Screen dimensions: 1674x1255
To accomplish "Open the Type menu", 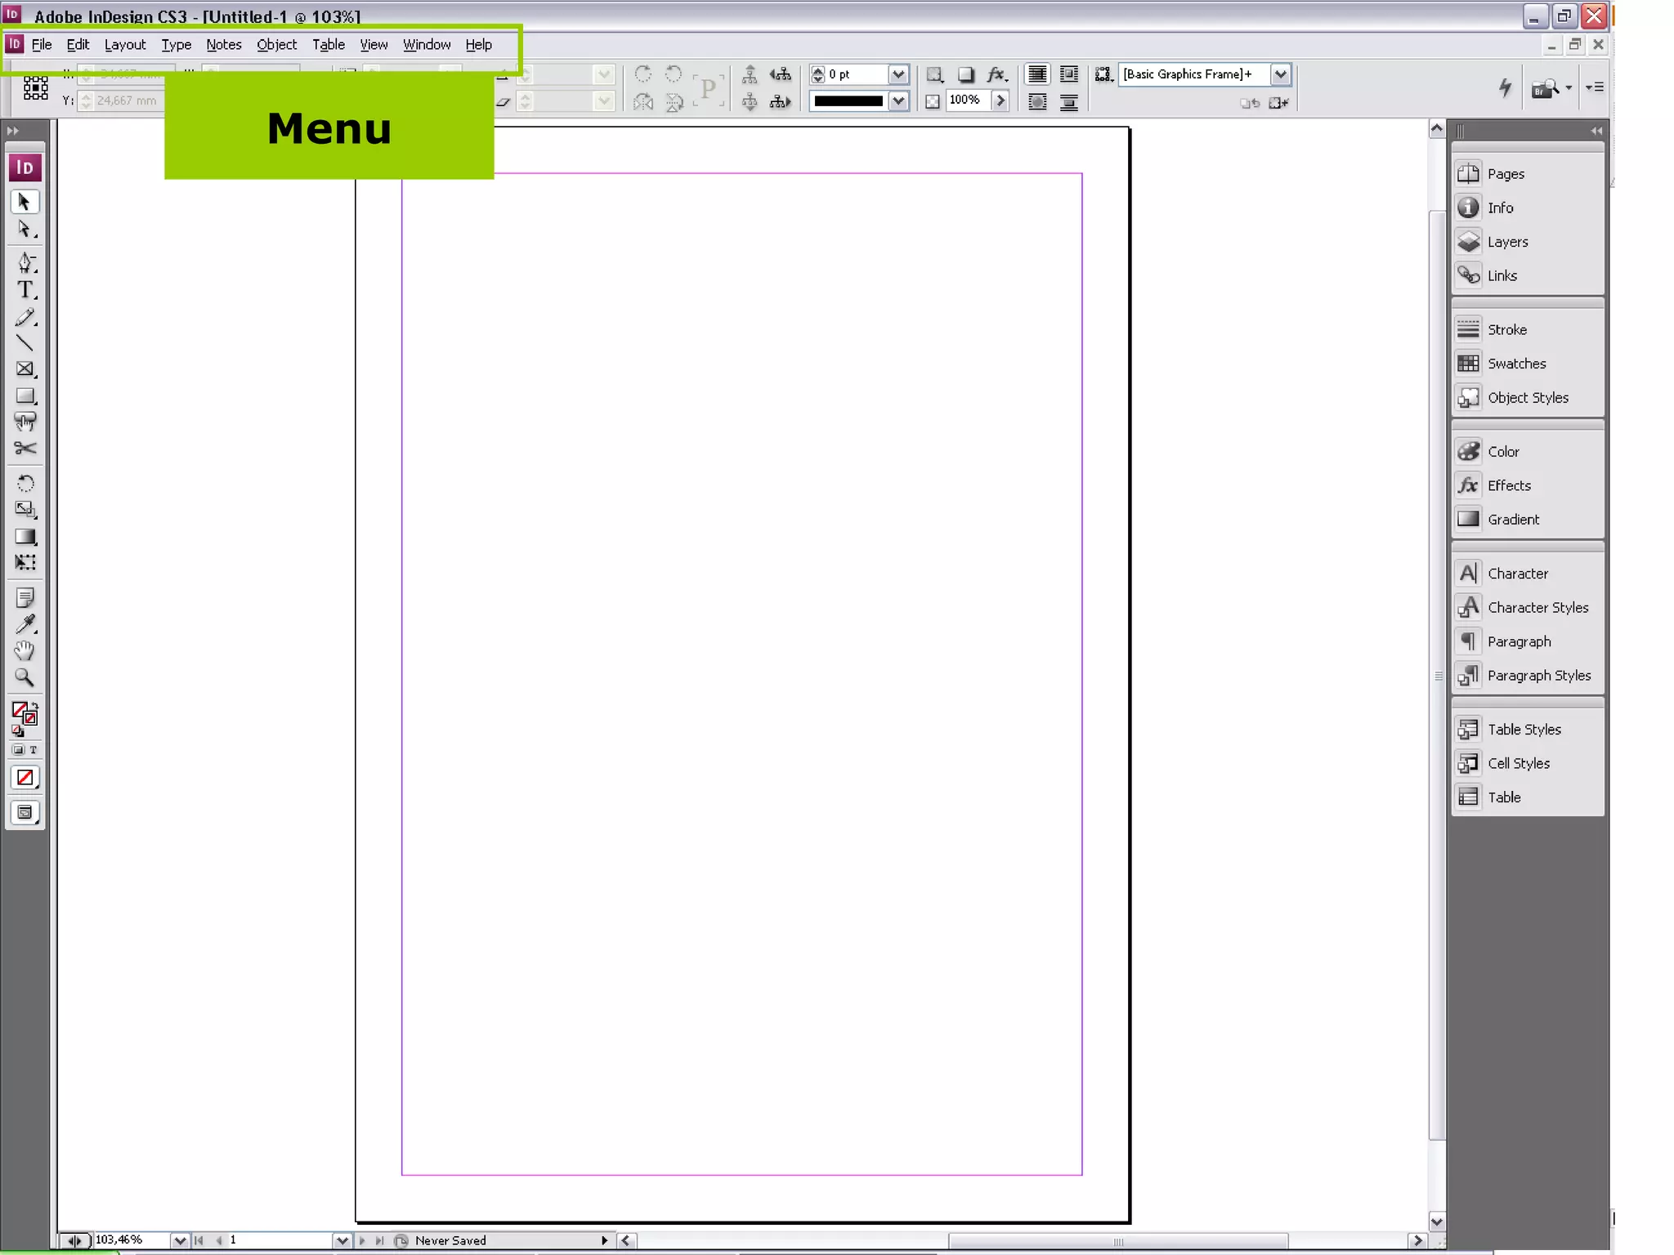I will tap(176, 45).
